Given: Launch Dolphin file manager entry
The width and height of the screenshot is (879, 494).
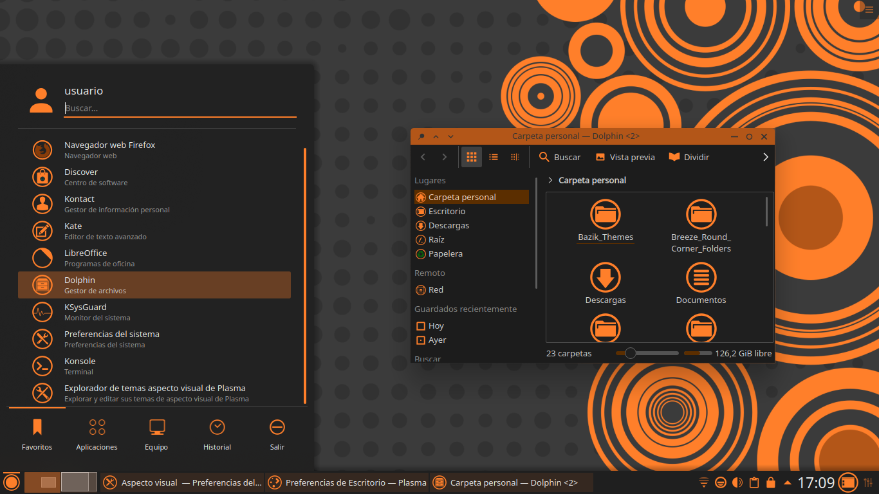Looking at the screenshot, I should tap(154, 285).
